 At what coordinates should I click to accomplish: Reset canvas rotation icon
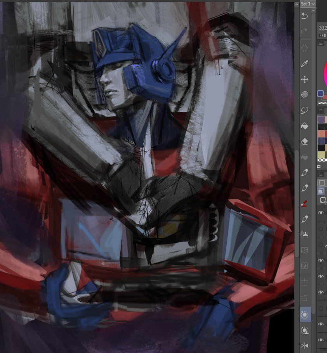(305, 330)
